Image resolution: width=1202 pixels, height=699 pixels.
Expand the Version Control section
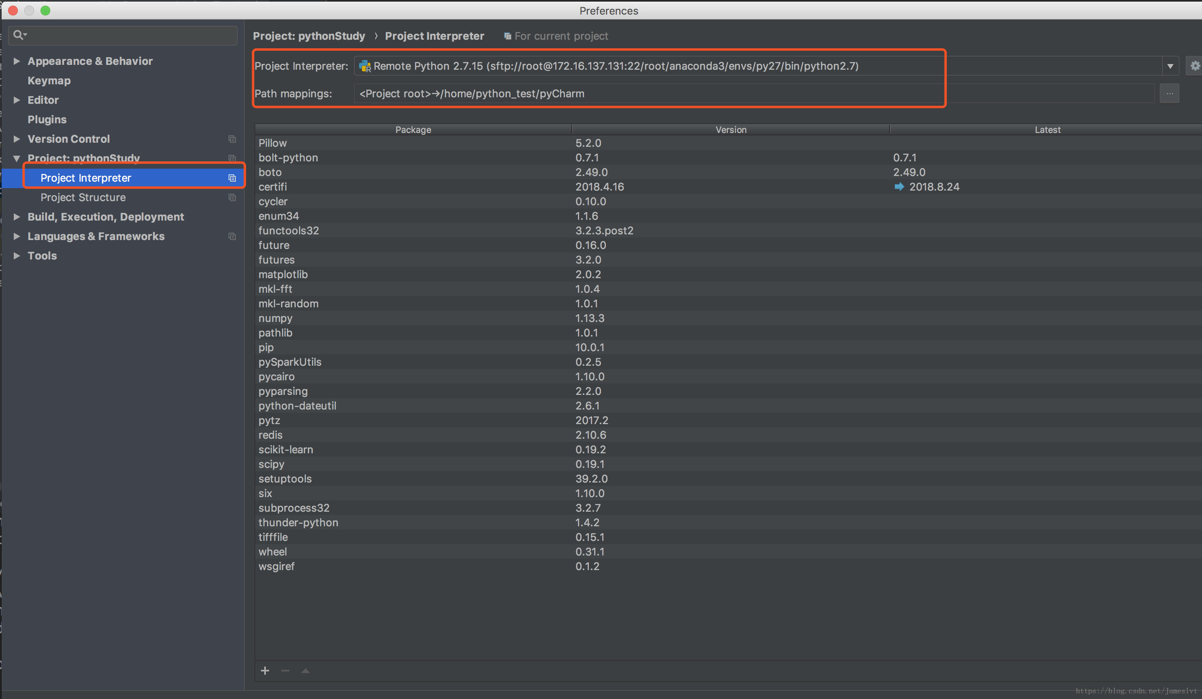[x=17, y=139]
